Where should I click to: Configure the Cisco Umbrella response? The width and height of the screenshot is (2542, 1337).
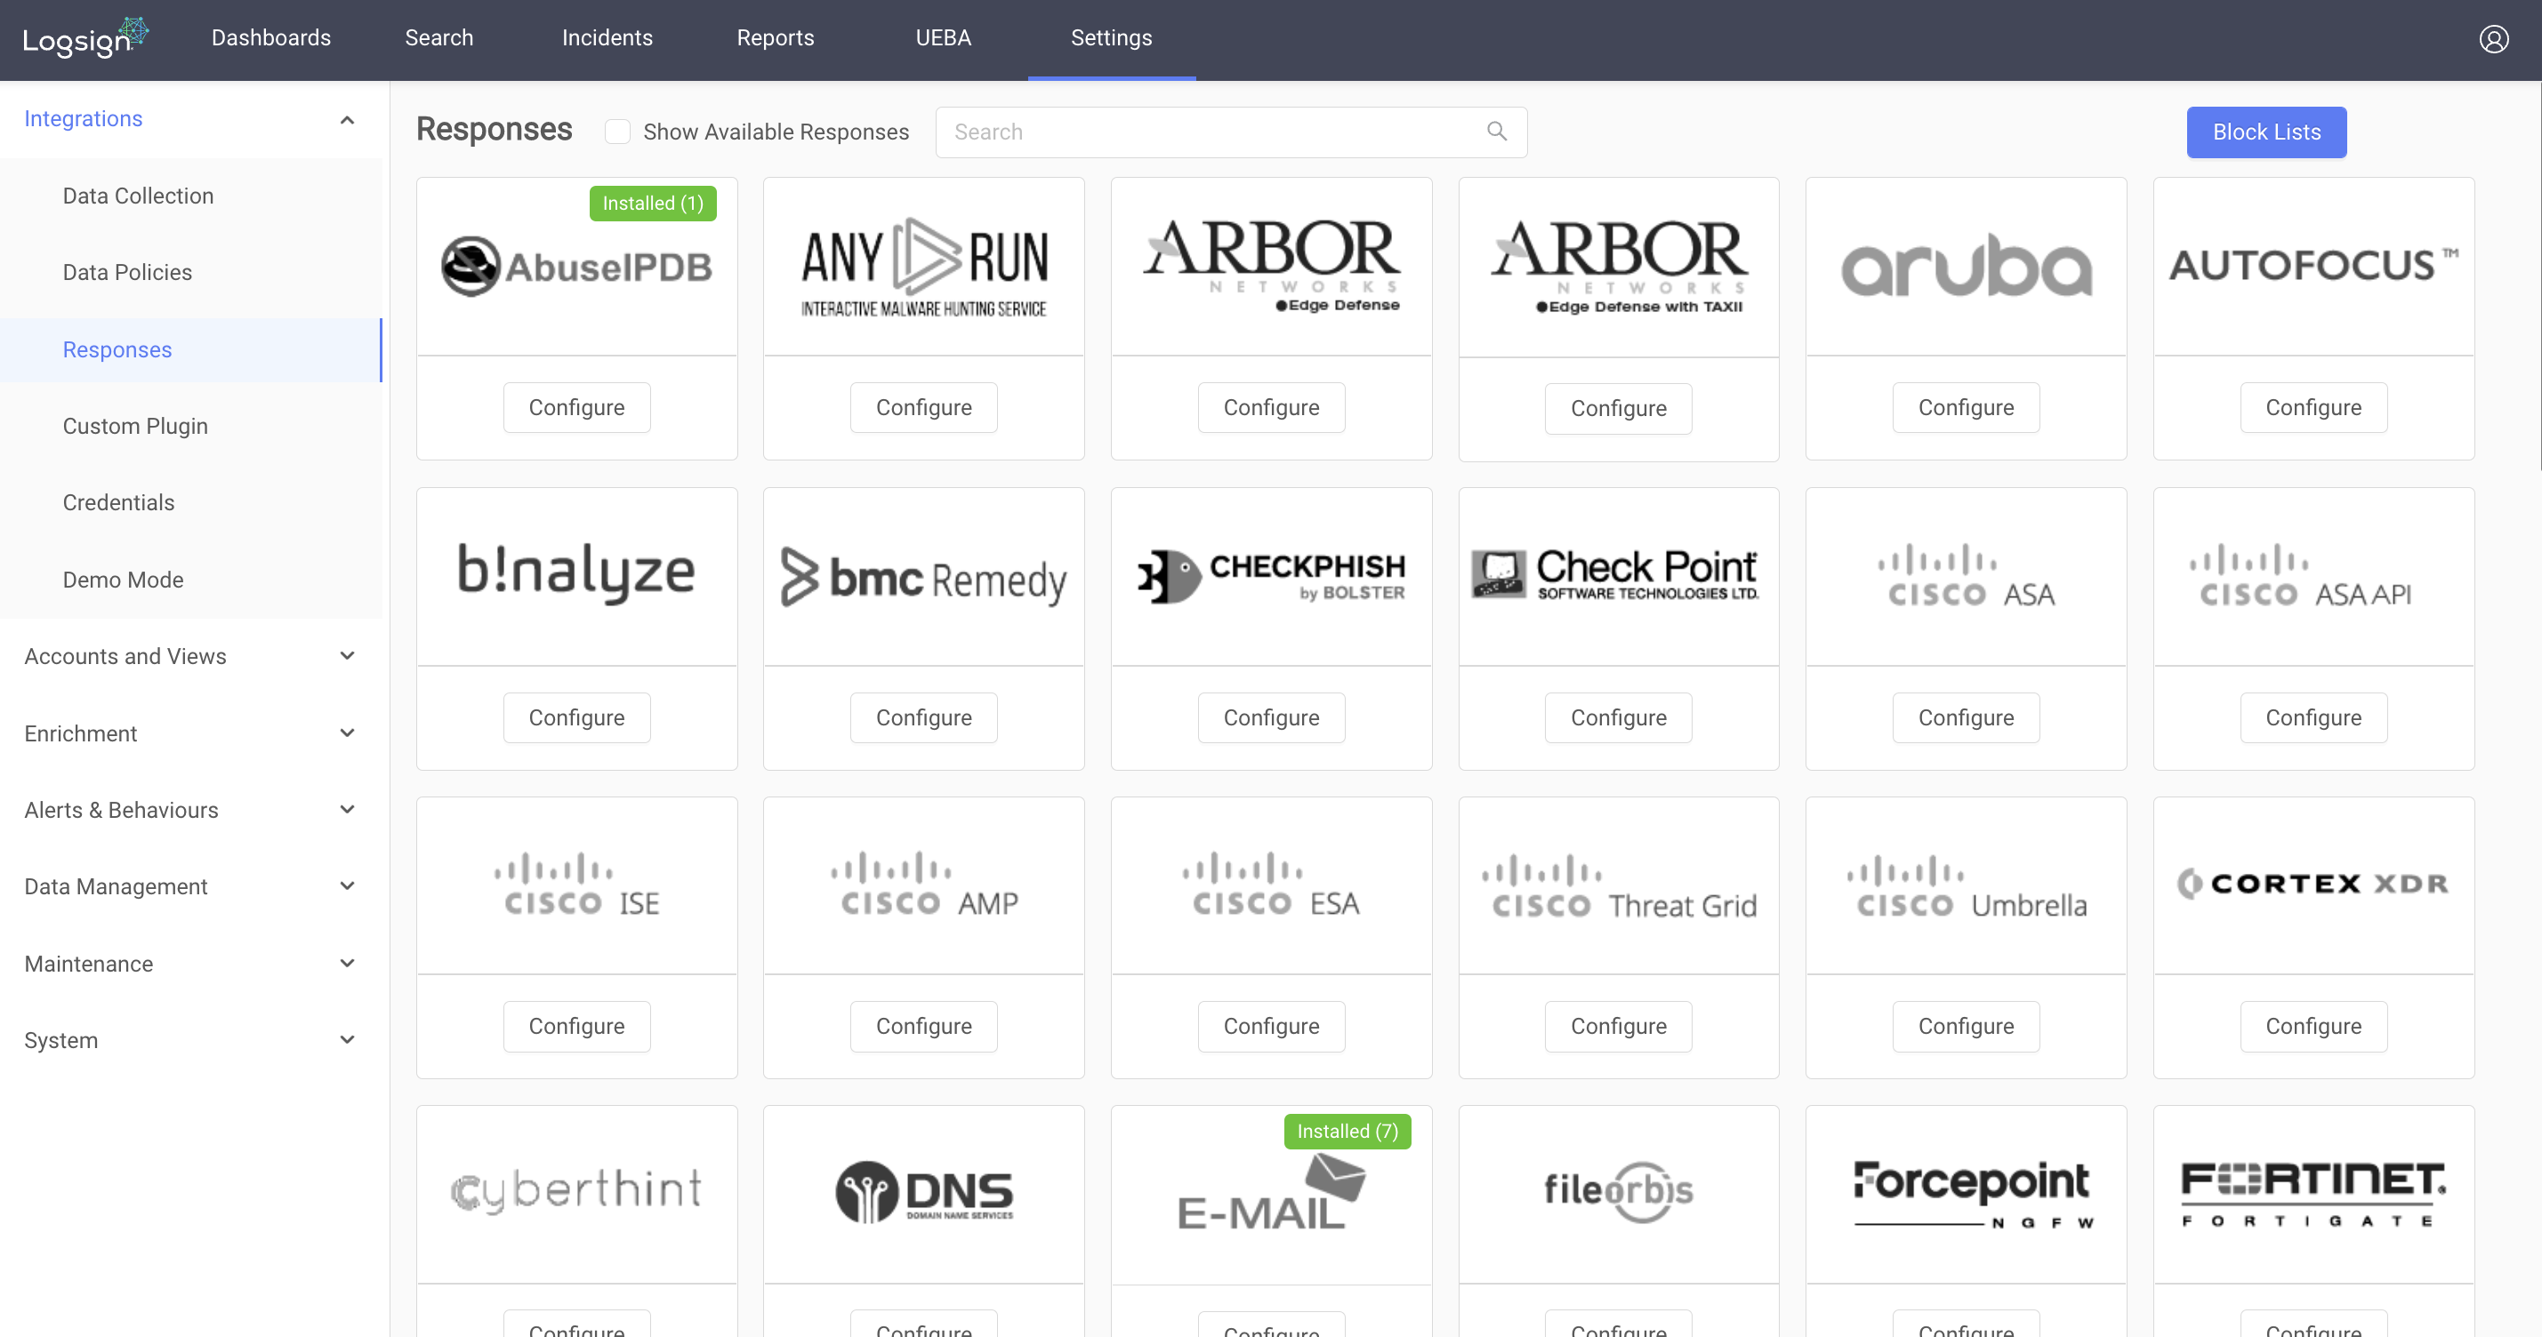(x=1966, y=1026)
